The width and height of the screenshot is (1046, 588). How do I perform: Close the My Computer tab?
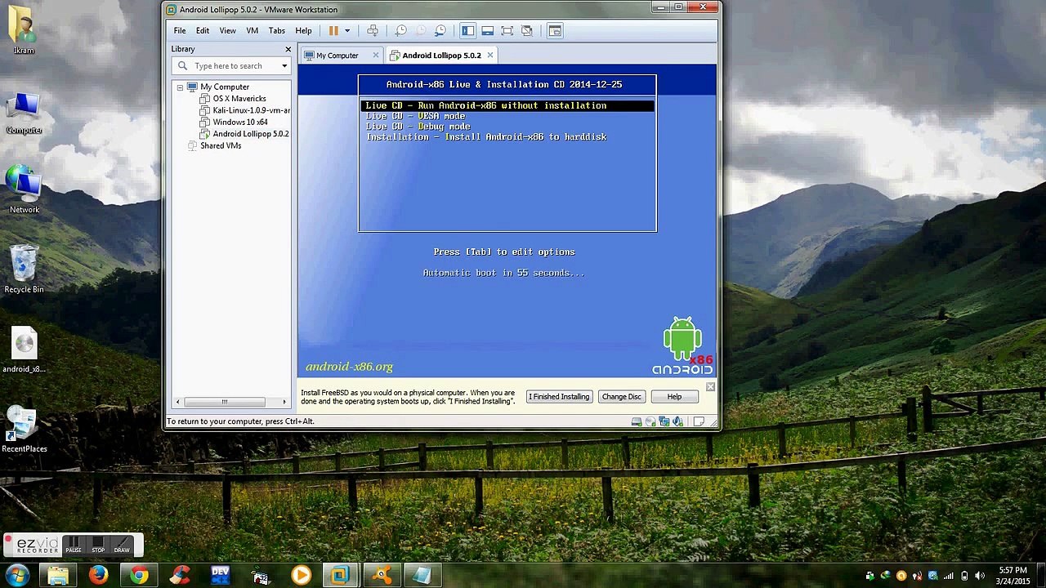pyautogui.click(x=376, y=56)
